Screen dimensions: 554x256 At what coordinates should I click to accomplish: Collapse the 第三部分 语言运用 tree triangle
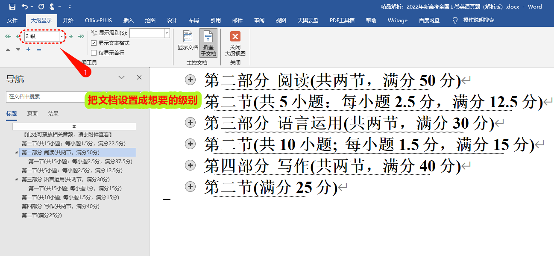point(16,179)
